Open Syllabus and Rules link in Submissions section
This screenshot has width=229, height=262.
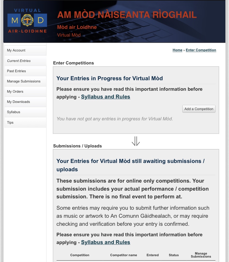(106, 242)
